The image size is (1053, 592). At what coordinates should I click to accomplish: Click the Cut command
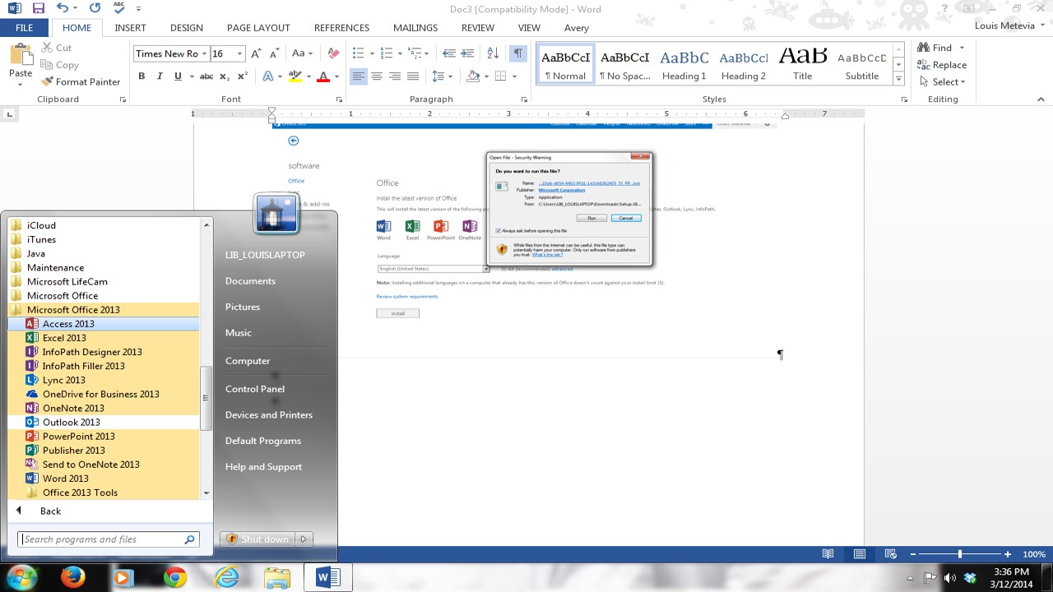pos(56,48)
